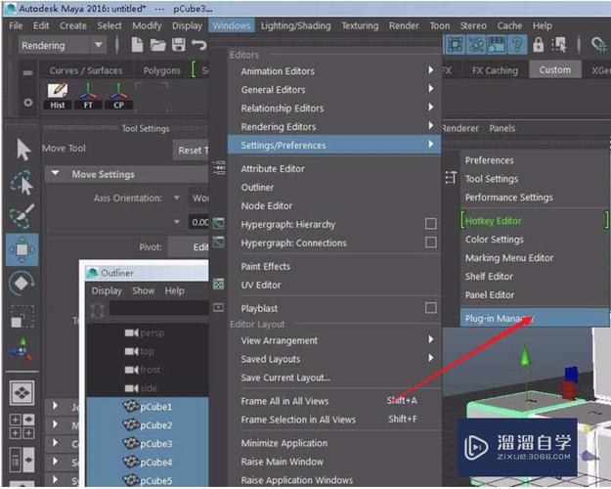This screenshot has height=489, width=611.
Task: Click the Undo arrow icon
Action: pos(198,45)
